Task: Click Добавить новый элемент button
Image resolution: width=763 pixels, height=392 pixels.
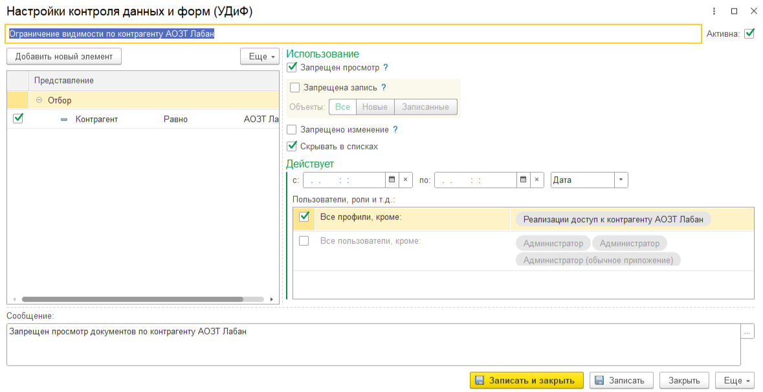Action: coord(64,56)
